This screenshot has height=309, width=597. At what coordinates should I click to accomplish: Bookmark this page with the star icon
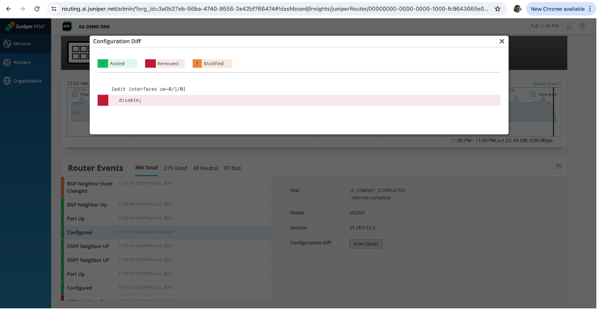[x=497, y=9]
